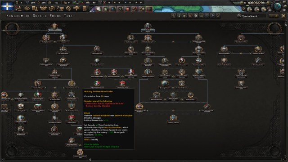Screen dimensions: 288x162
Task: Zoom in the focus tree with plus button
Action: pos(276,16)
